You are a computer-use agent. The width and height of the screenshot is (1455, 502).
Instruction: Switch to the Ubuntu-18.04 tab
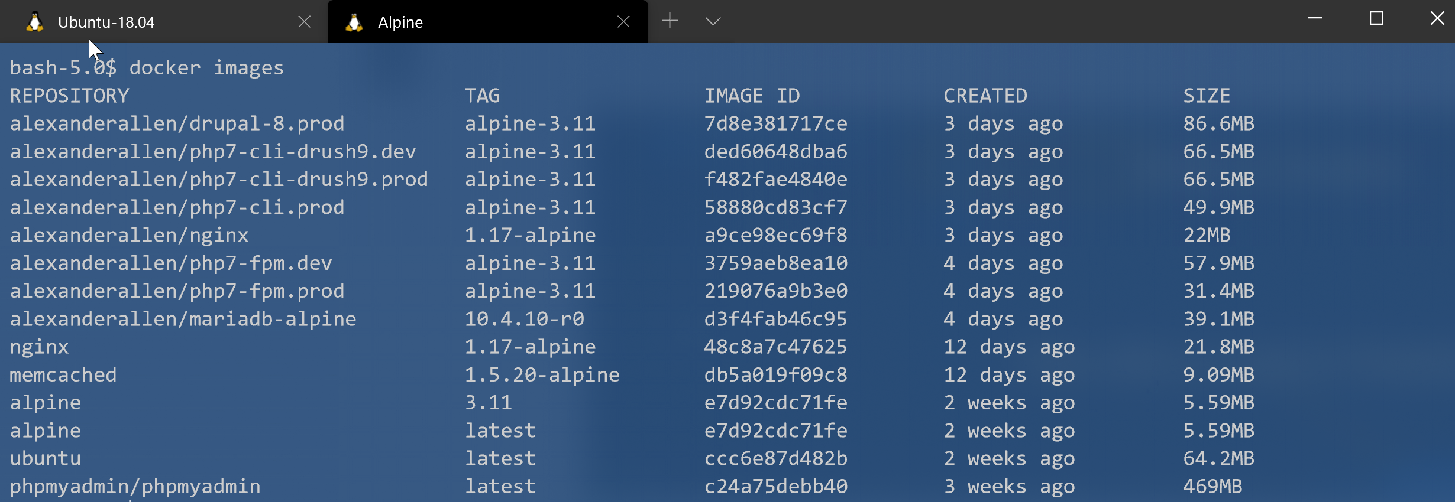(x=105, y=22)
